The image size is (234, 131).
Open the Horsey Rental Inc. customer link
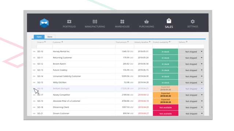coord(61,52)
